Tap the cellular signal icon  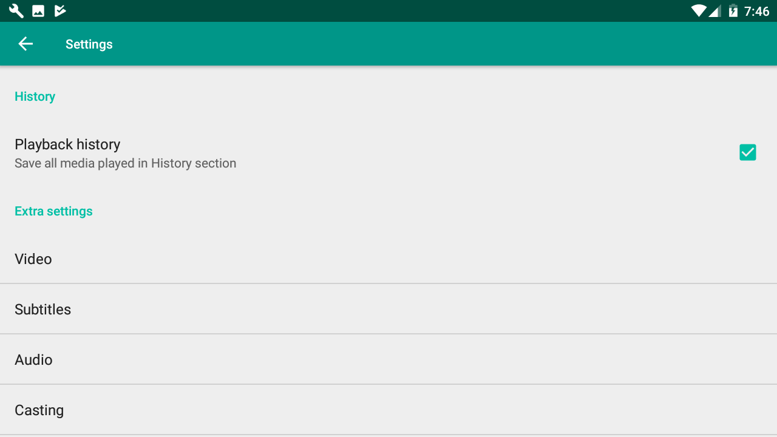coord(715,11)
